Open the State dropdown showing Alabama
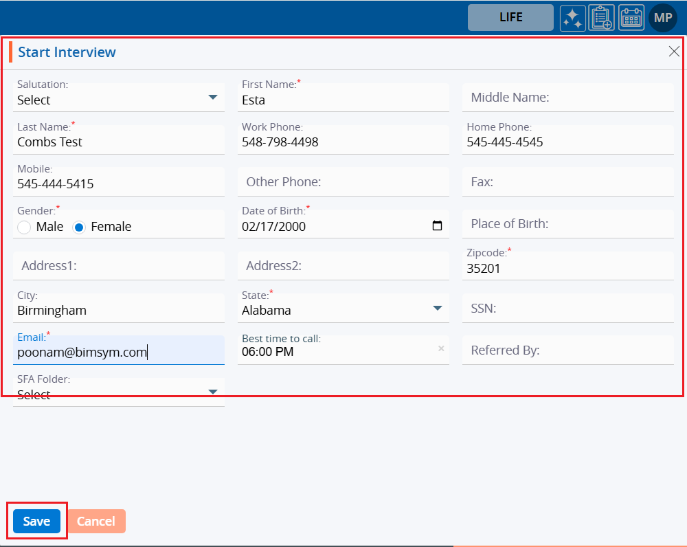 click(x=437, y=309)
